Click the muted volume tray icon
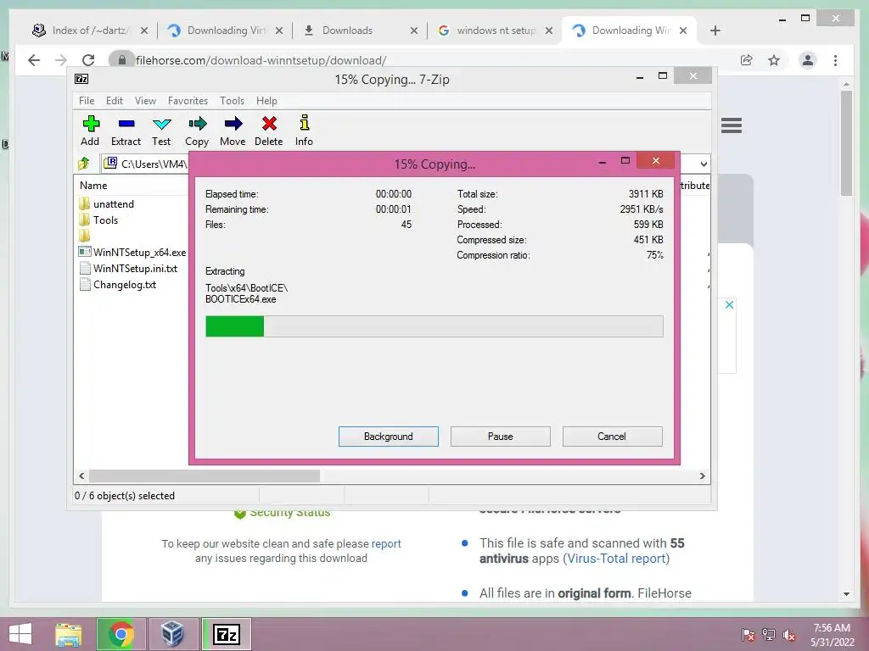Viewport: 869px width, 651px height. pyautogui.click(x=788, y=635)
